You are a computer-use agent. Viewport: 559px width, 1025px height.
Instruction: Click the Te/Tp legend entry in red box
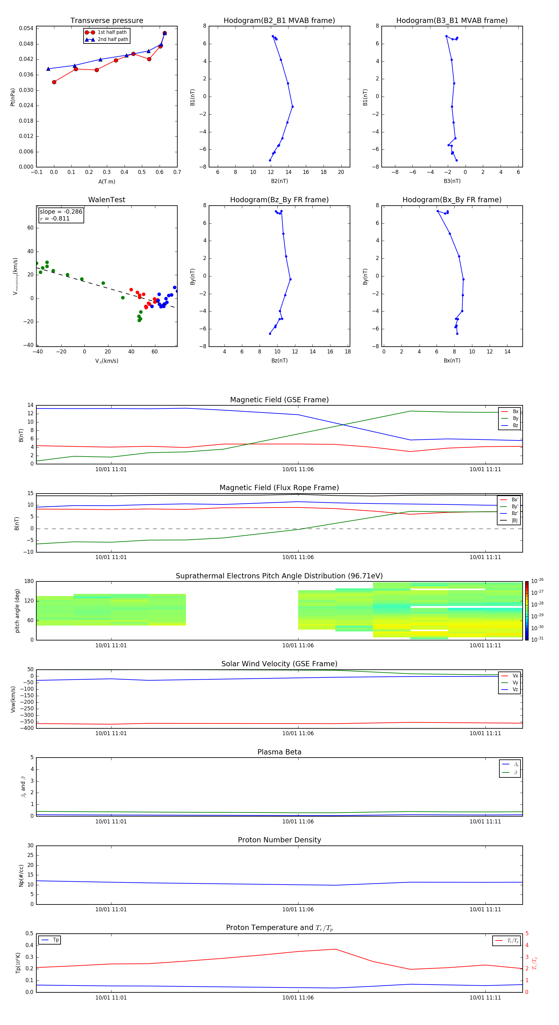[x=507, y=941]
